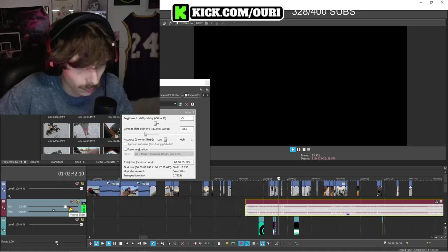
Task: Open the track 3 hamburger menu
Action: [x=3, y=219]
